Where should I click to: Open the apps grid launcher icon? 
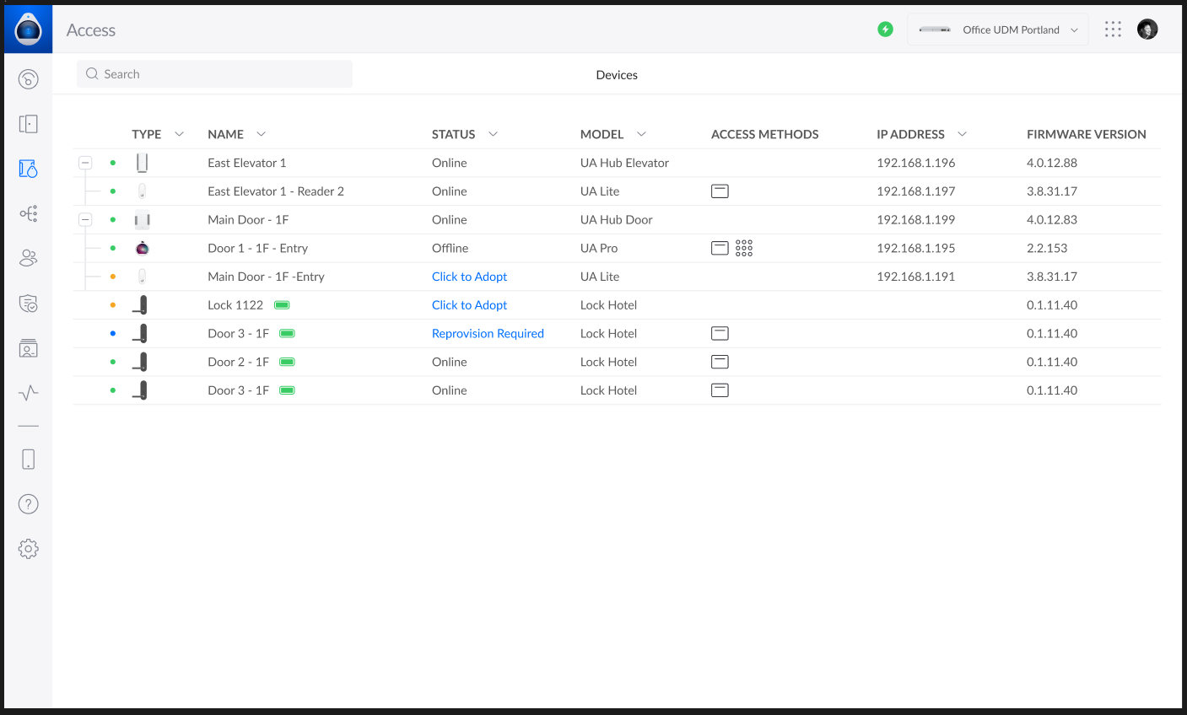1113,30
